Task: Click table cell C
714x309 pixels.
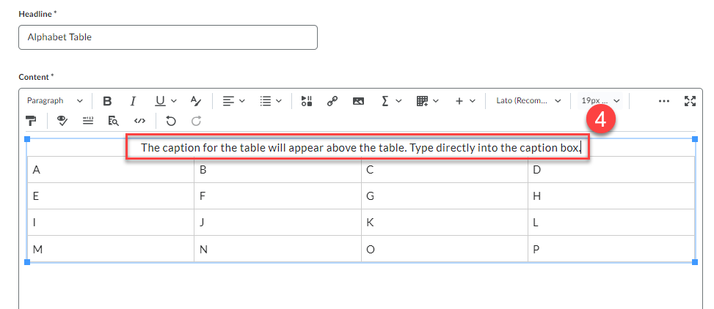Action: pos(445,170)
